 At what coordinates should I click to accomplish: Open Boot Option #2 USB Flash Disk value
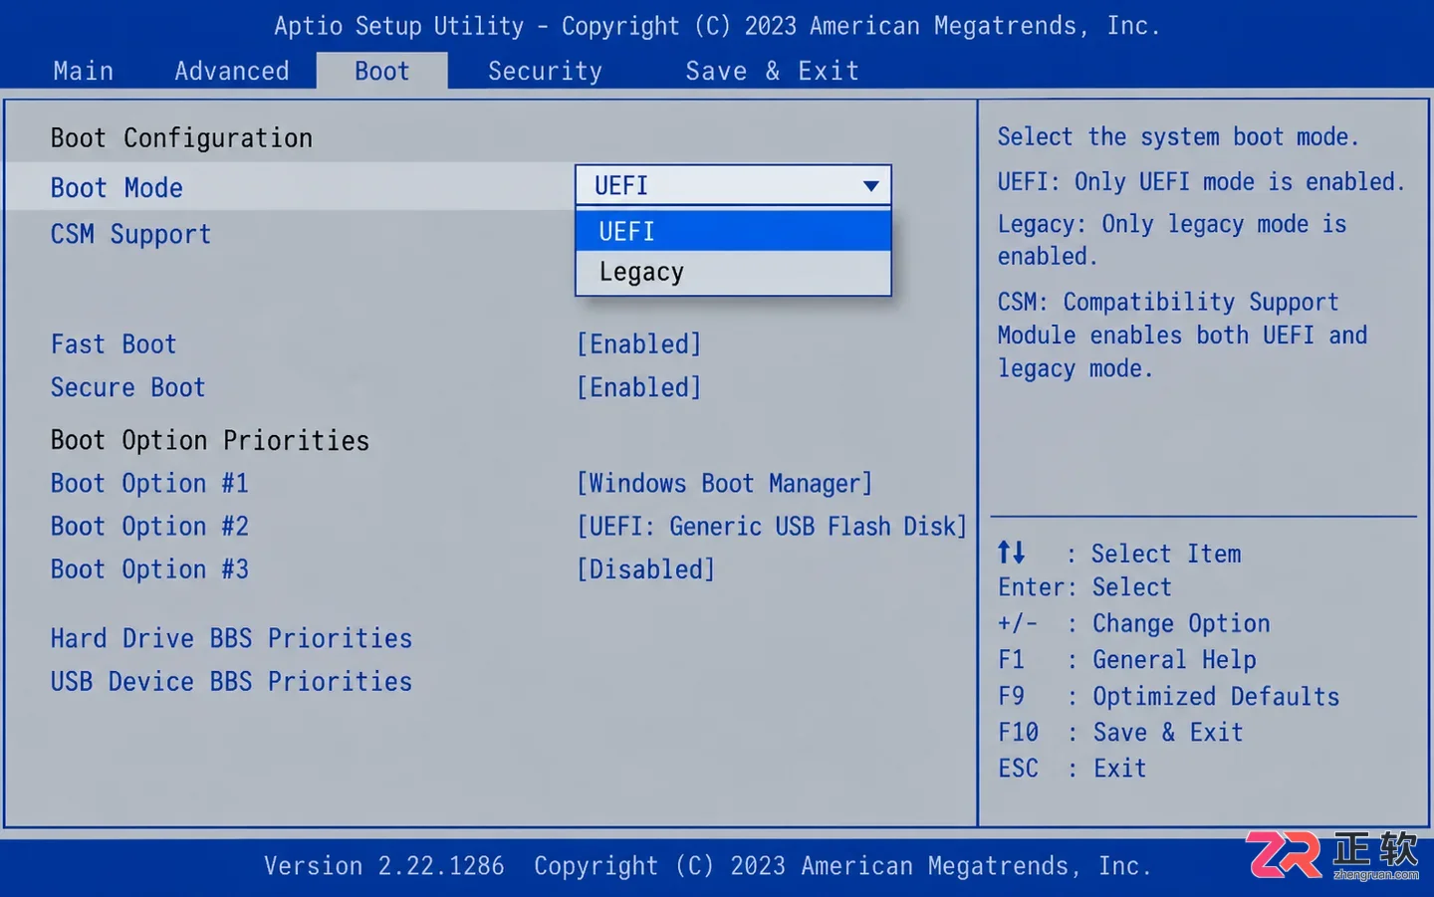pyautogui.click(x=772, y=527)
